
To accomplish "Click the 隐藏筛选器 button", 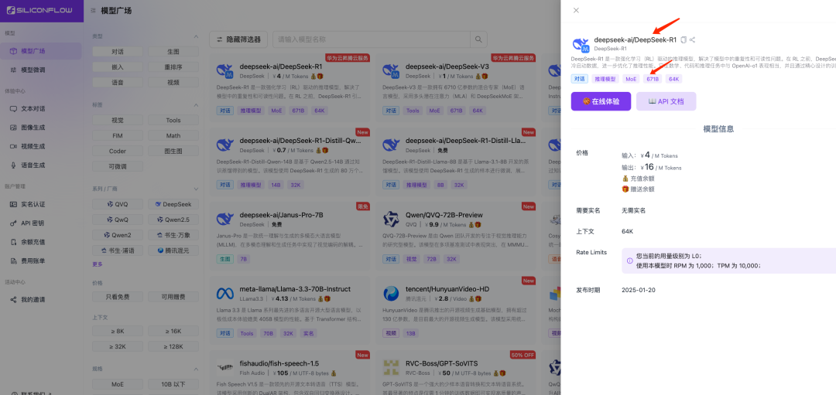I will coord(238,39).
